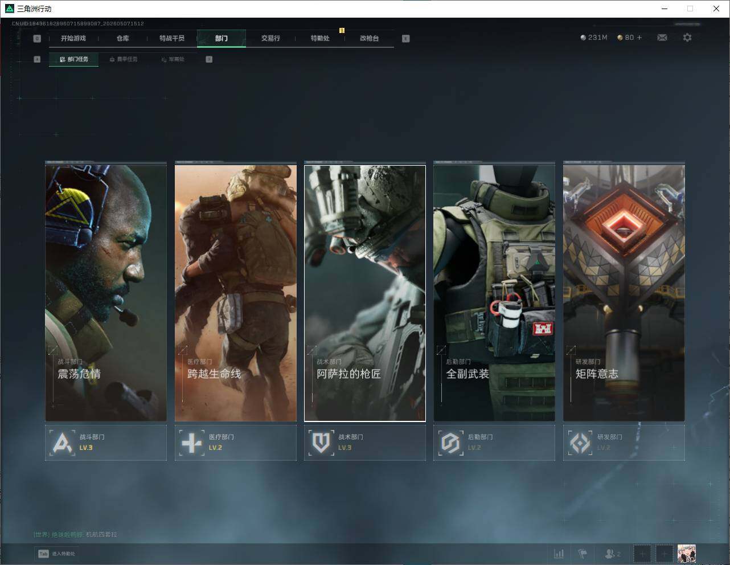Click the previous sub-tab A key icon
This screenshot has height=565, width=730.
(x=37, y=59)
